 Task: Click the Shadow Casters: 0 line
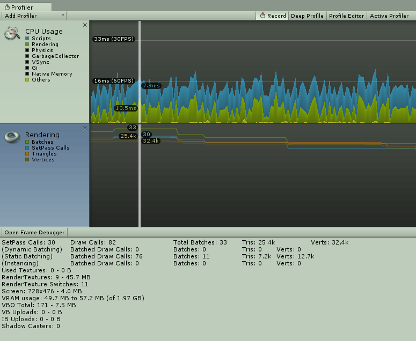[x=31, y=326]
